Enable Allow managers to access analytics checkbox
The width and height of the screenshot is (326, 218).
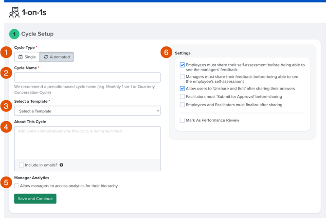17,186
